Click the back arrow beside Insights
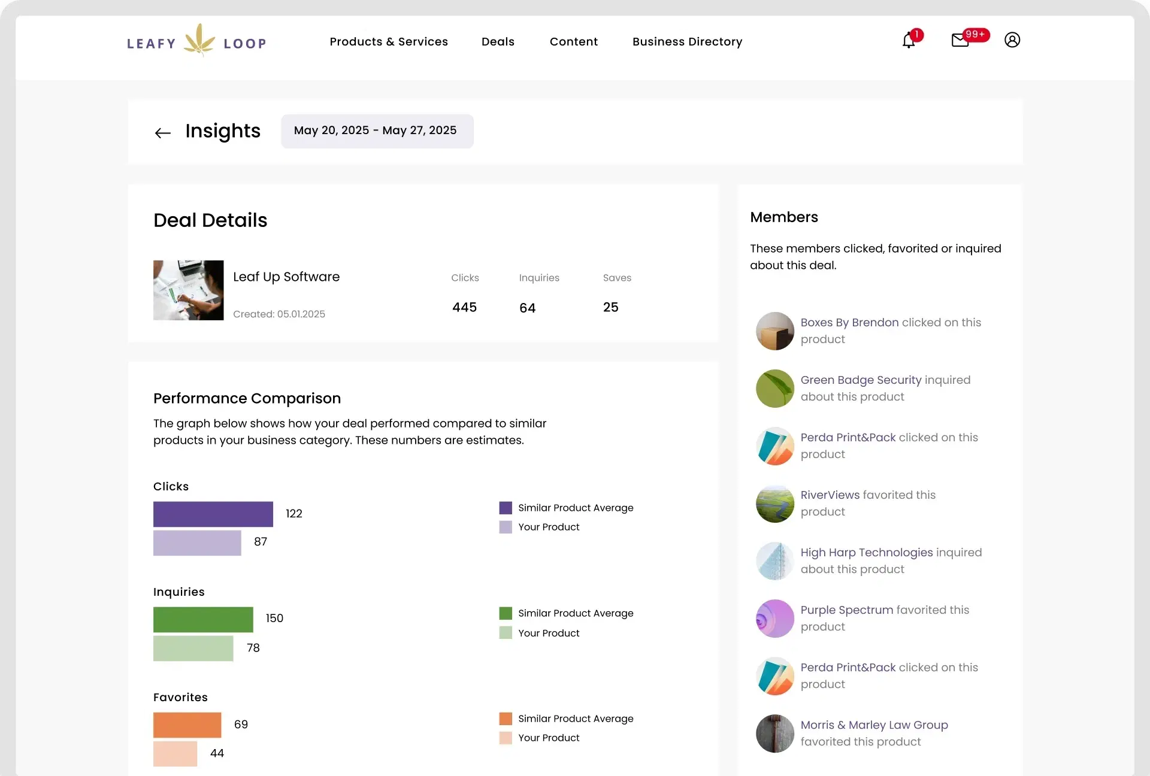The height and width of the screenshot is (776, 1150). tap(162, 133)
